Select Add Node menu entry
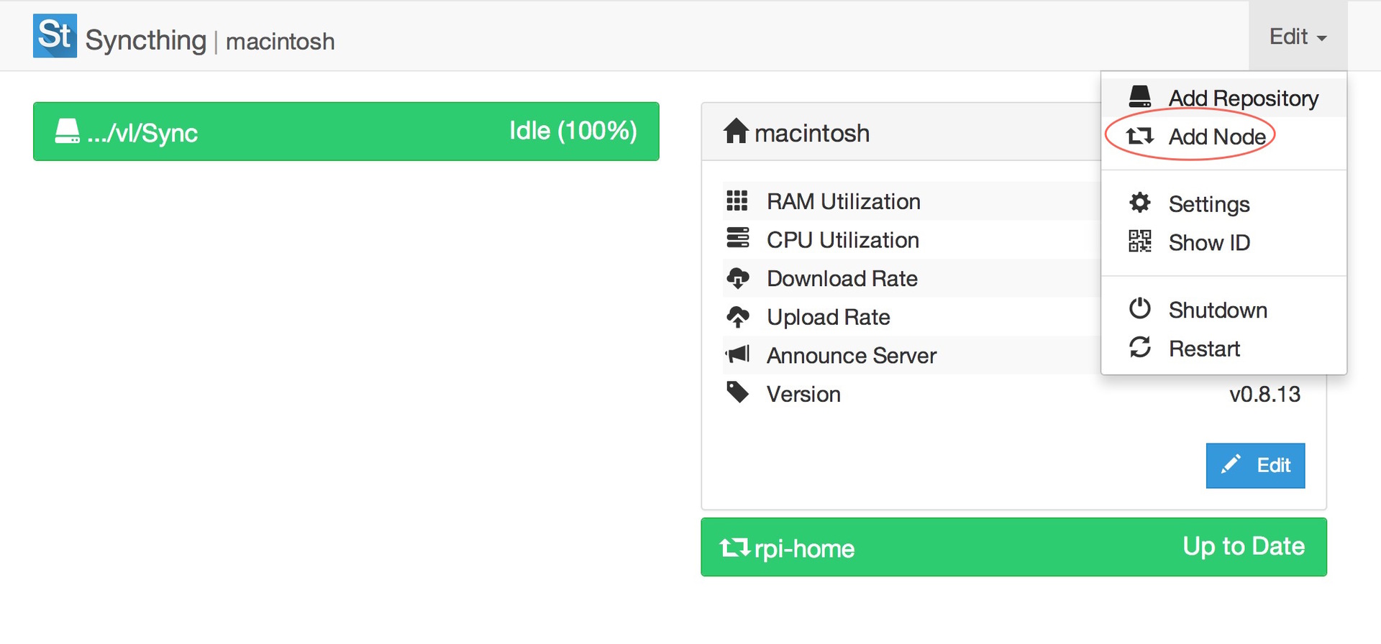The width and height of the screenshot is (1381, 644). click(1223, 137)
